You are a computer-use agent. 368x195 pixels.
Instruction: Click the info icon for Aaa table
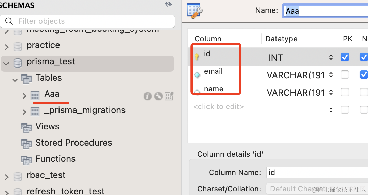tap(147, 96)
